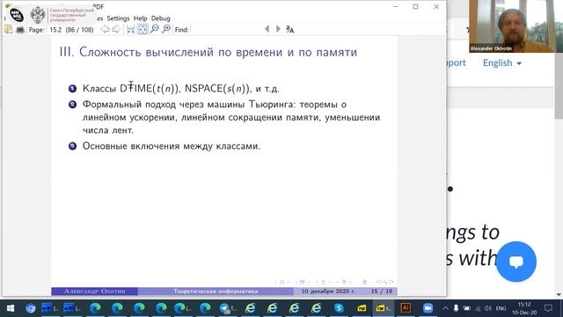563x317 pixels.
Task: Click the slide counter '15 / 19'
Action: pos(382,291)
